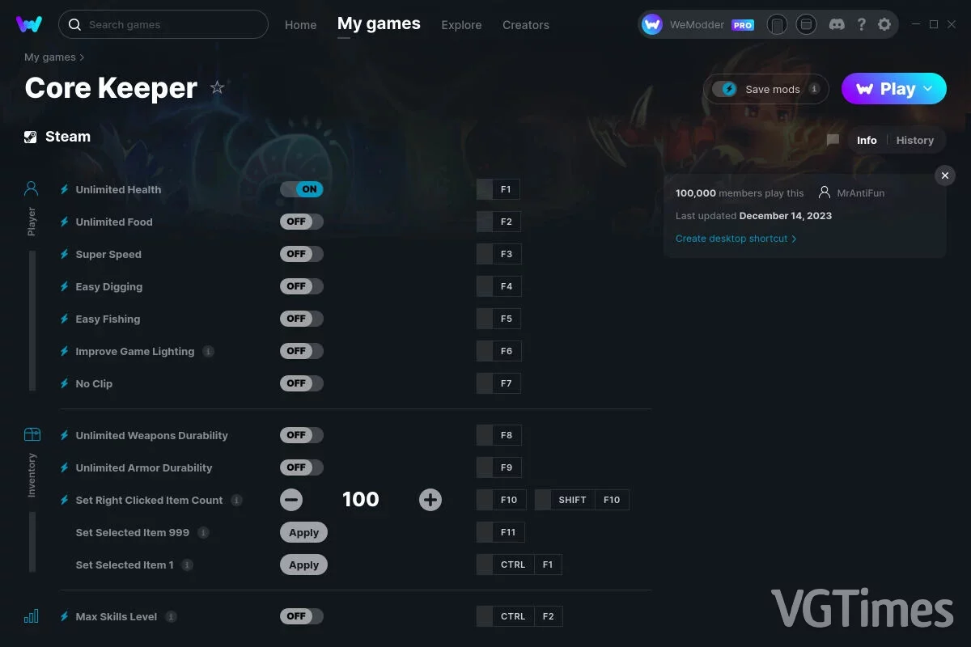Expand the Play button dropdown arrow
971x647 pixels.
pos(929,89)
